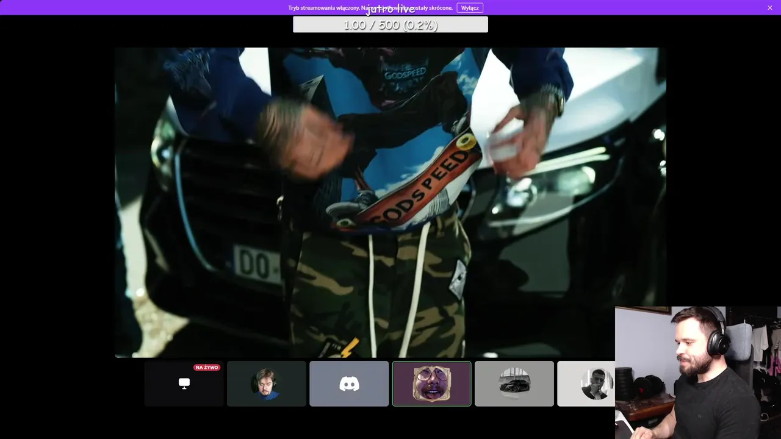Click the 'jutro live' overlay text
The image size is (781, 439).
point(390,9)
